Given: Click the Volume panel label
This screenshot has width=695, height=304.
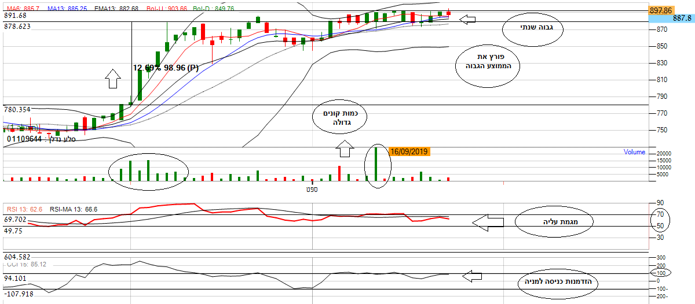Looking at the screenshot, I should click(x=634, y=152).
